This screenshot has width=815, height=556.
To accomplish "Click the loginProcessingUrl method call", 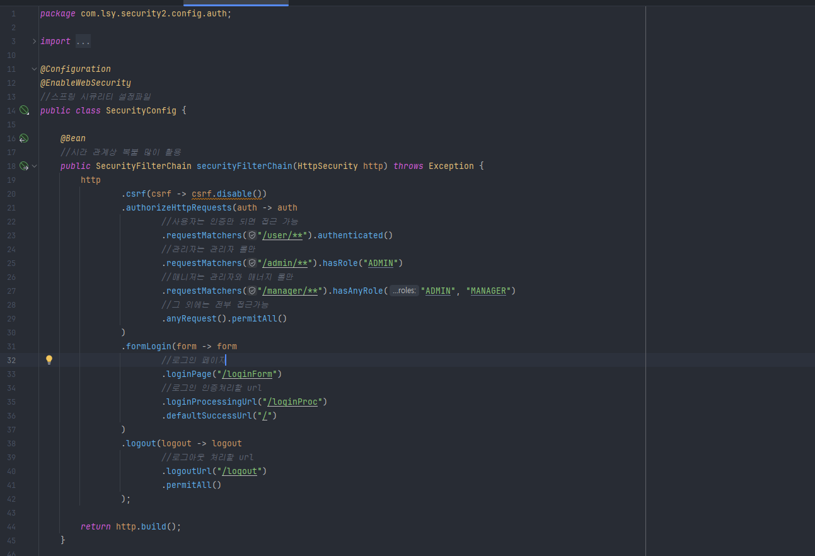I will [x=212, y=402].
